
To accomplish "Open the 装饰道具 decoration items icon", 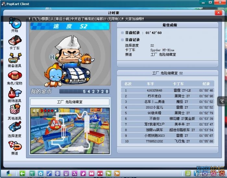I will tap(15, 93).
